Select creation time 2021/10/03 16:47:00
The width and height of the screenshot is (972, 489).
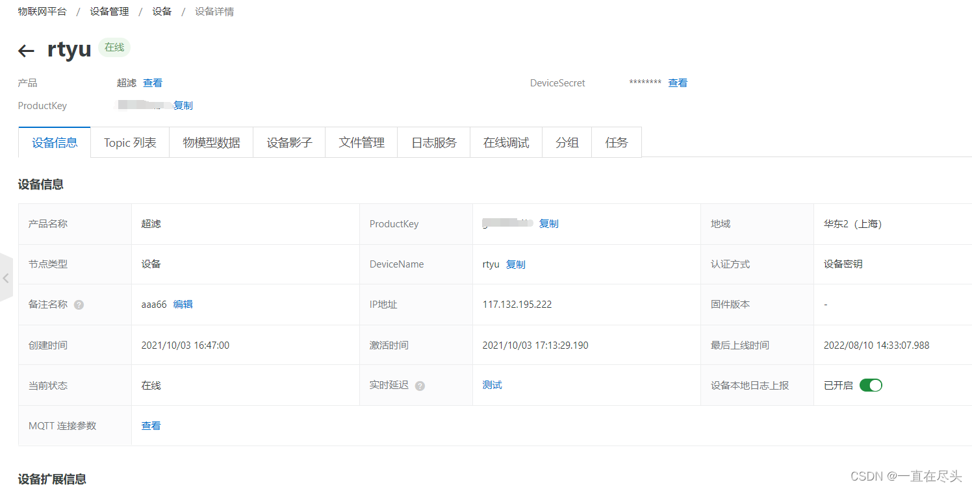[x=185, y=345]
